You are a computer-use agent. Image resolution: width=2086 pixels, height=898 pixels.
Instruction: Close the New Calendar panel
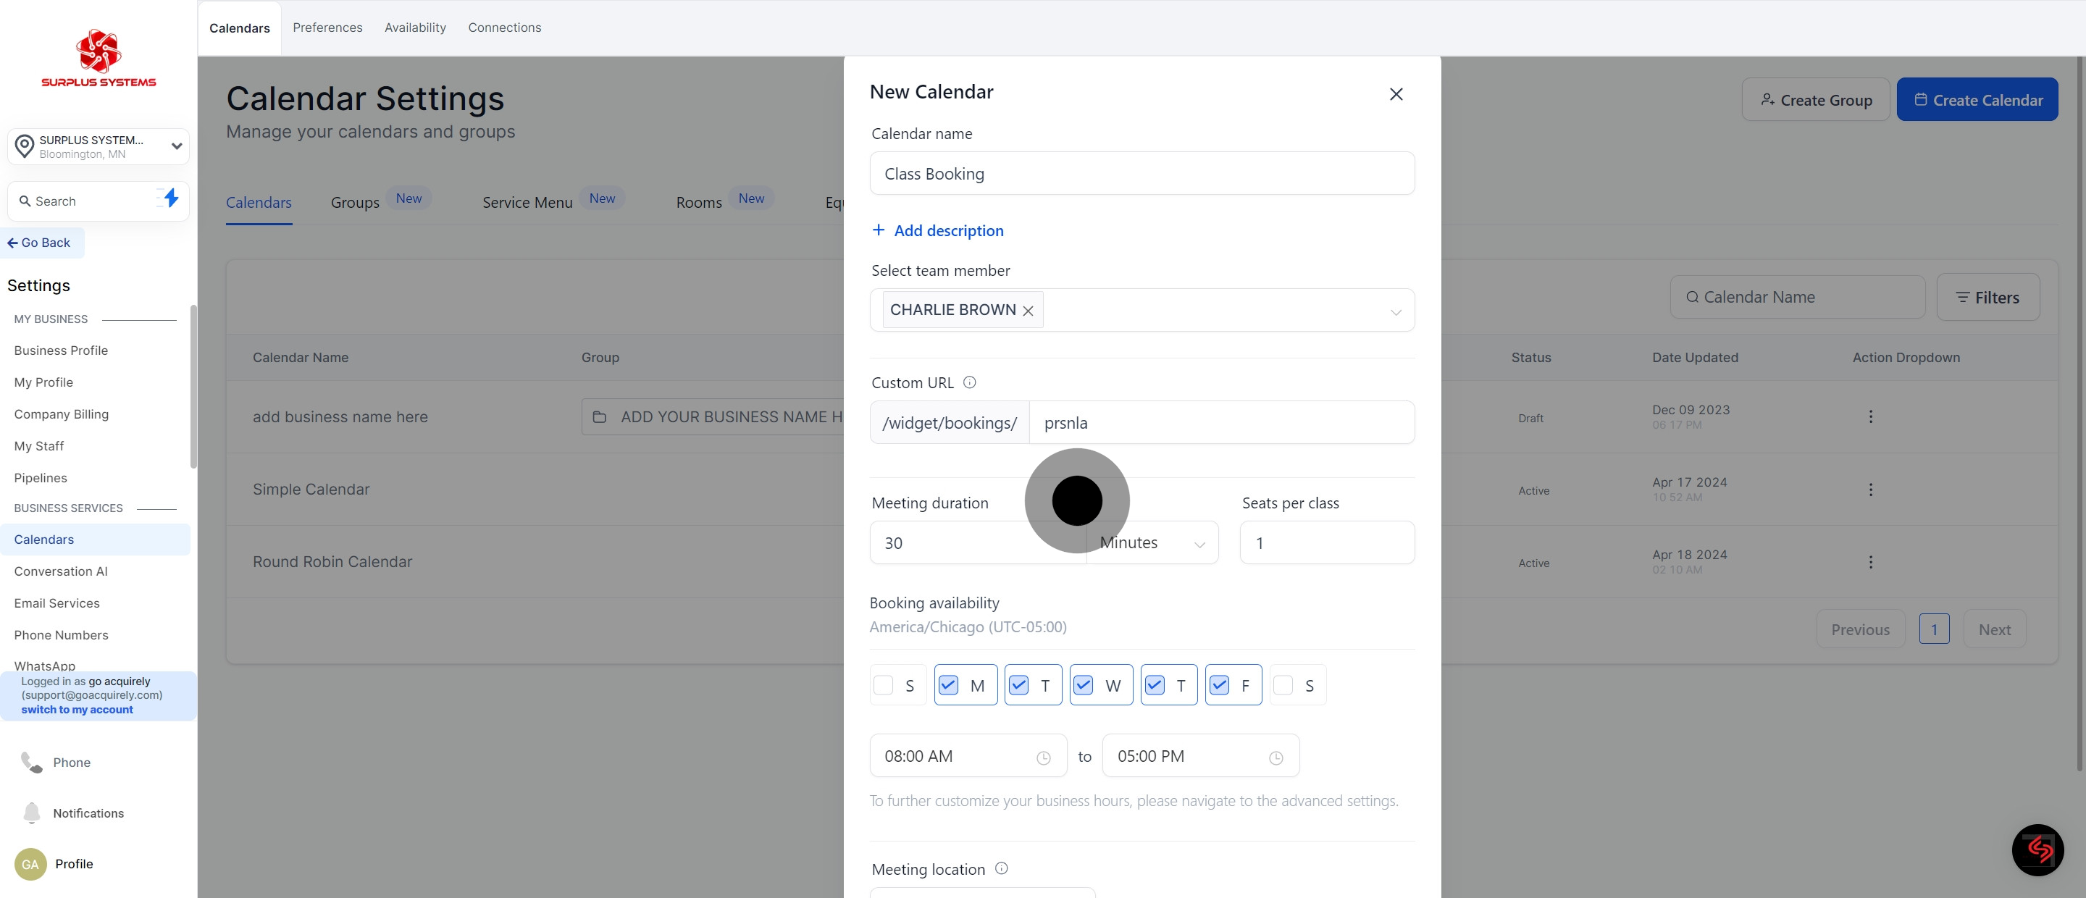1396,94
